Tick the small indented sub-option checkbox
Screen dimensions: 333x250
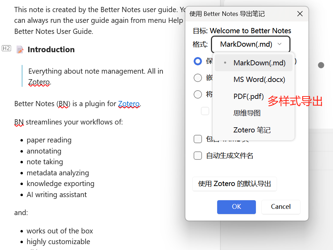pyautogui.click(x=205, y=111)
